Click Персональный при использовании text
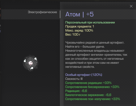Screen dimensions: 136x106 tap(90, 22)
